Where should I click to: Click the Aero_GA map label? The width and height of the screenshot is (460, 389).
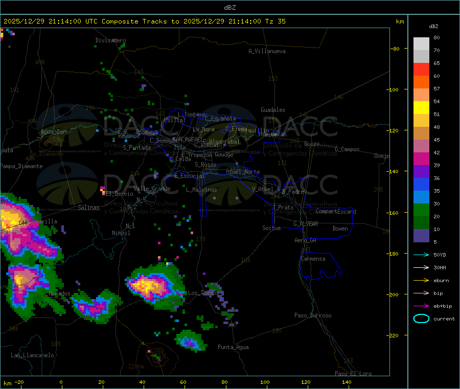pos(305,240)
